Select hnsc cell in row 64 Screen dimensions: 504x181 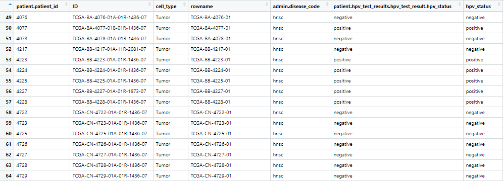[278, 176]
